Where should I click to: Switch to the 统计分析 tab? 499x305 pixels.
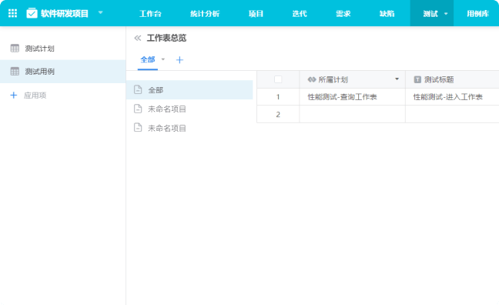(x=205, y=14)
